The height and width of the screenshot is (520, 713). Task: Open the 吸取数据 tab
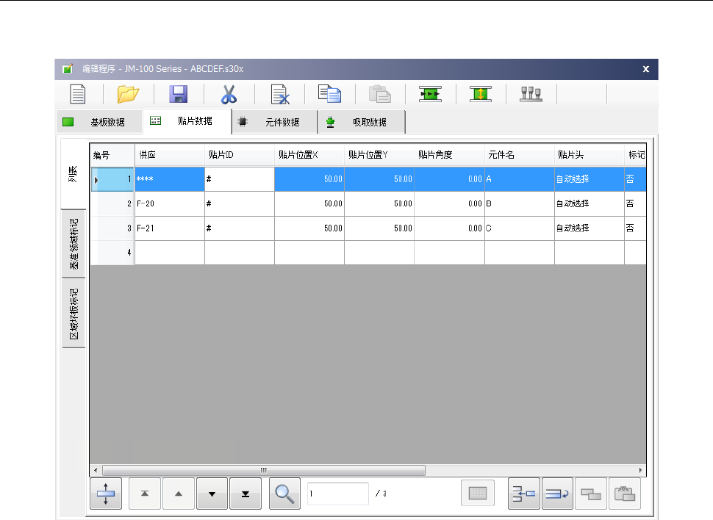[362, 122]
